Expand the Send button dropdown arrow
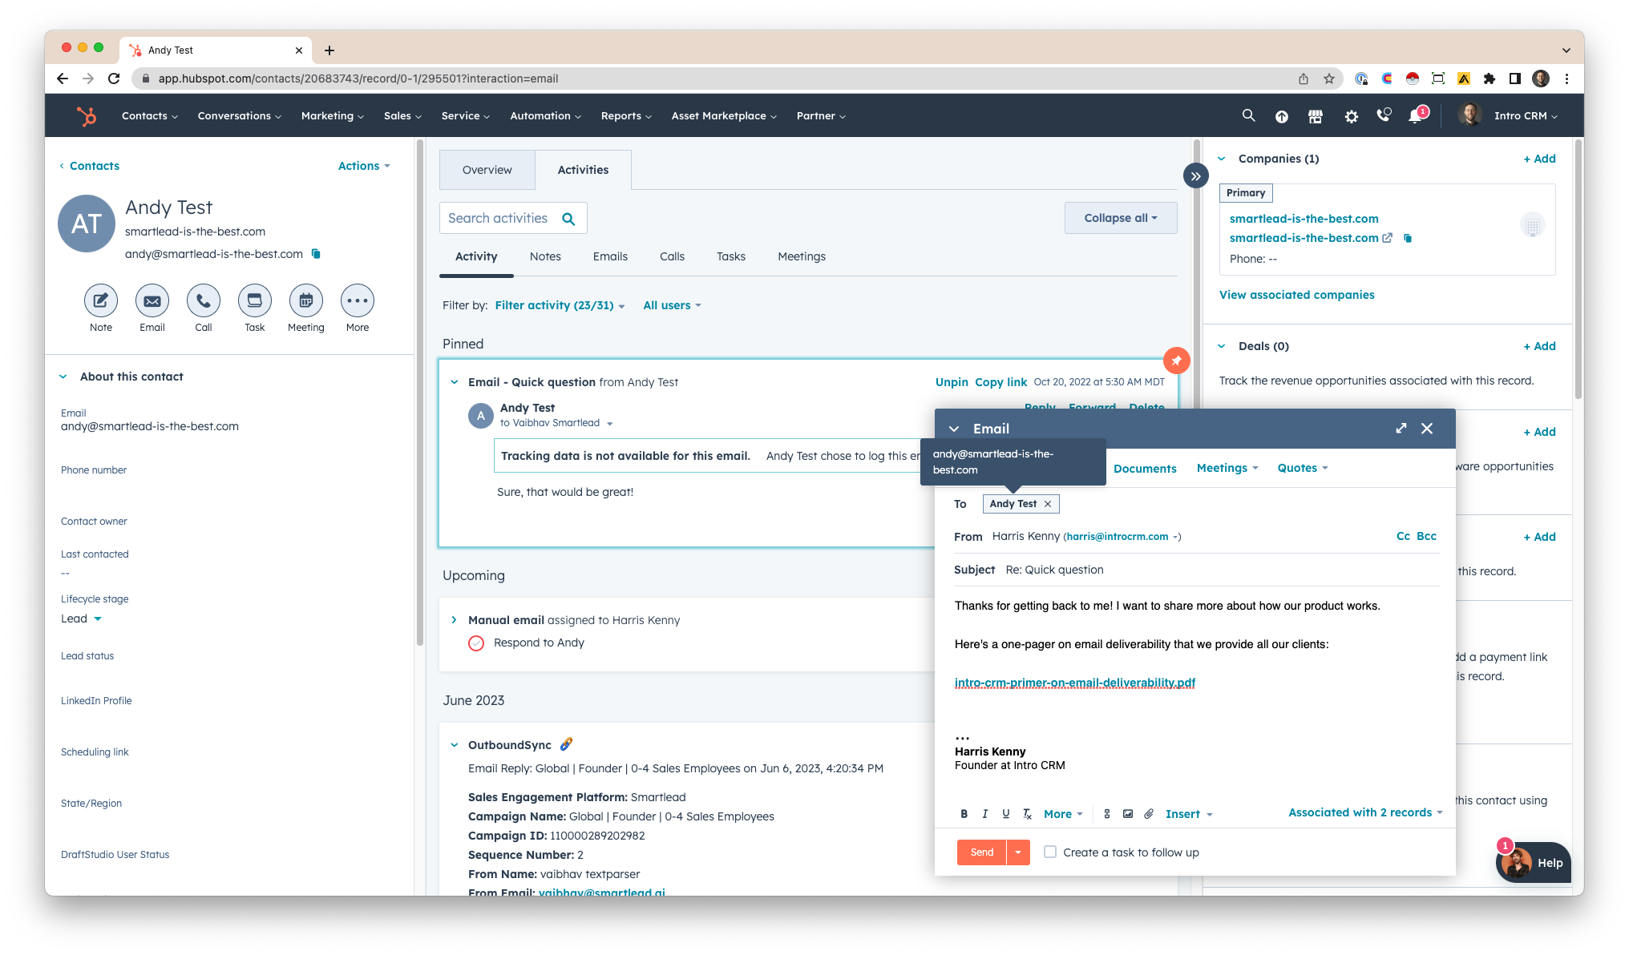 click(1018, 852)
